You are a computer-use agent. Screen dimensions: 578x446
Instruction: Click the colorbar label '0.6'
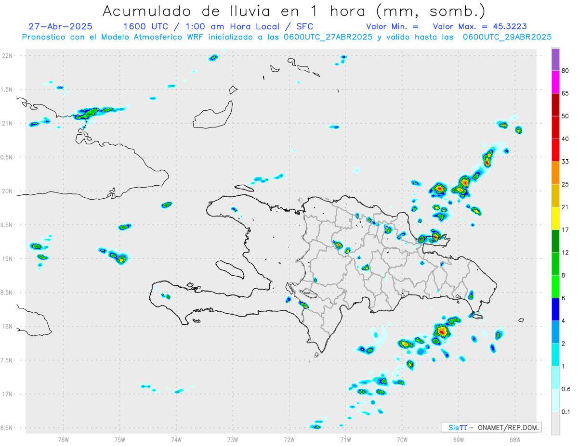coord(566,389)
